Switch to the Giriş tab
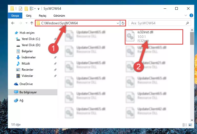This screenshot has height=134, width=197. tap(29, 16)
